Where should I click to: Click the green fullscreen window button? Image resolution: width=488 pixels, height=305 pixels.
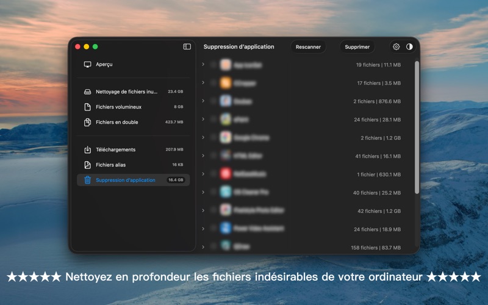[95, 47]
